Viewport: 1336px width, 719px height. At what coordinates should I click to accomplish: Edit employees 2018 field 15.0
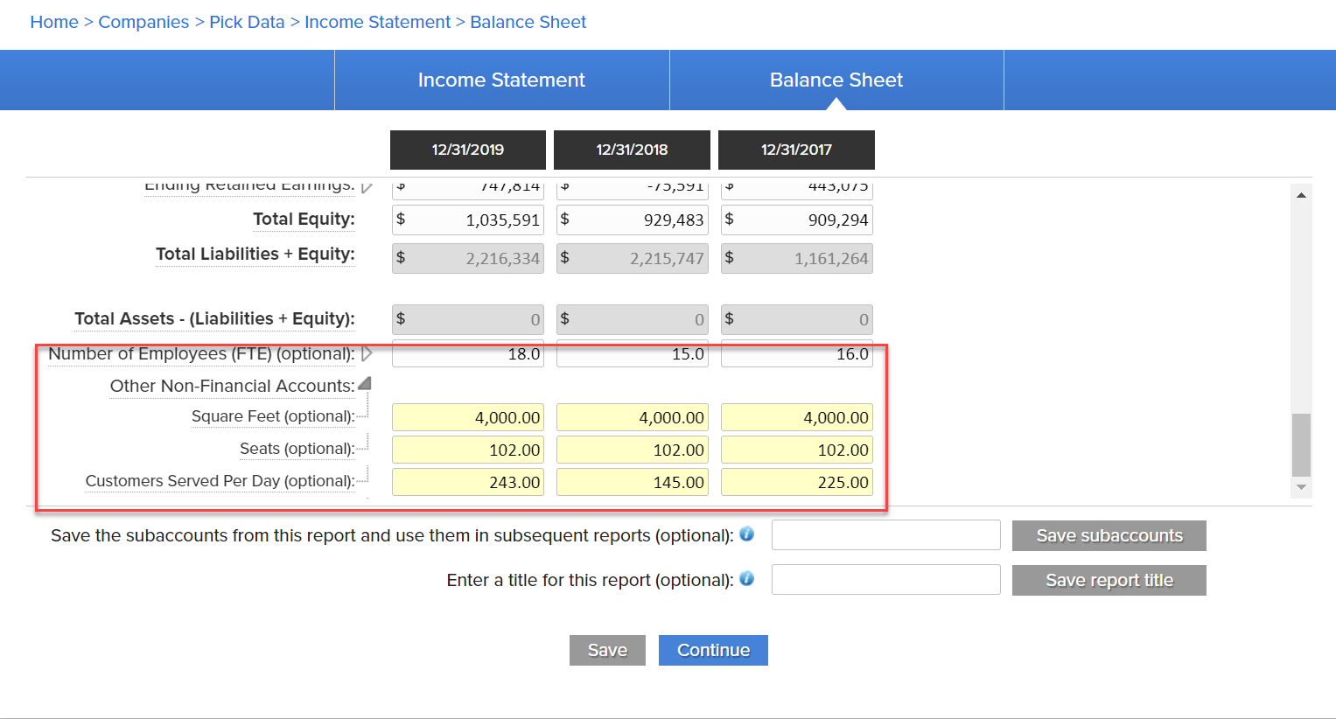point(633,353)
